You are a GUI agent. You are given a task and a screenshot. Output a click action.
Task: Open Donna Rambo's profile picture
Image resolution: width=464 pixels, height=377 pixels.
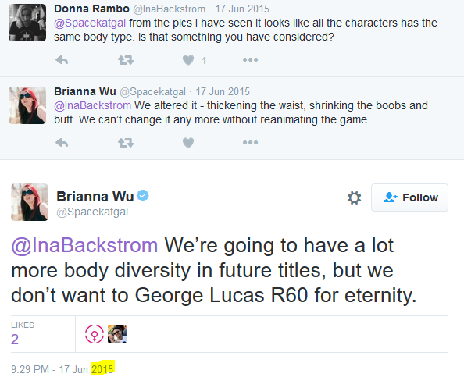pyautogui.click(x=27, y=23)
